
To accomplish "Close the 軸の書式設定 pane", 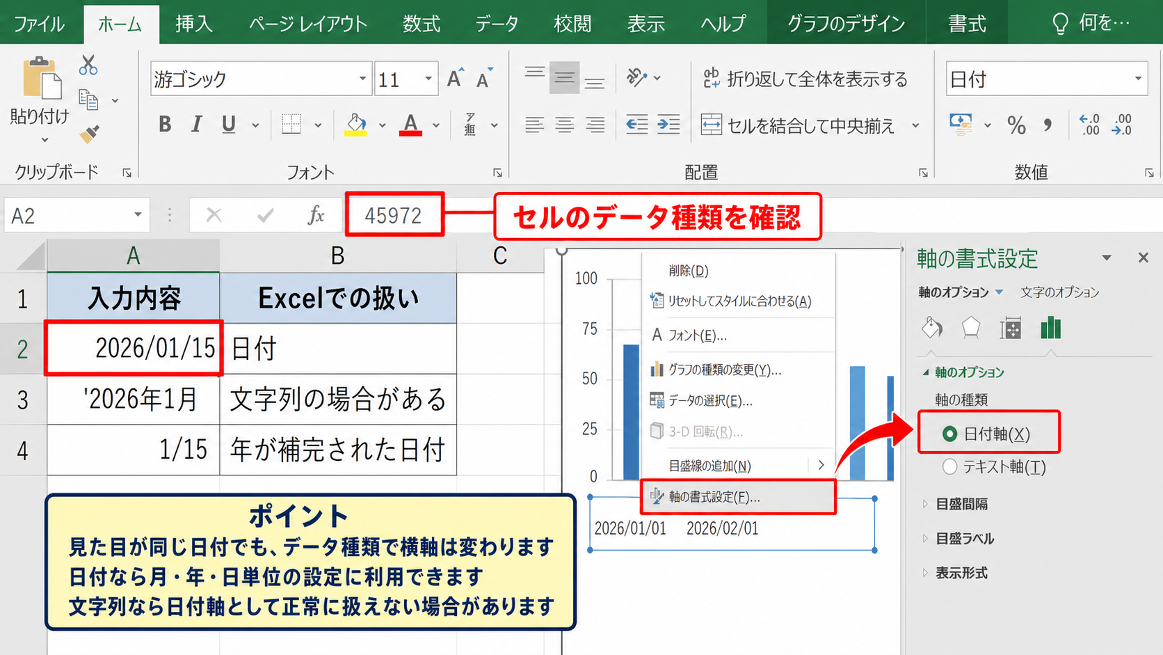I will click(1143, 258).
